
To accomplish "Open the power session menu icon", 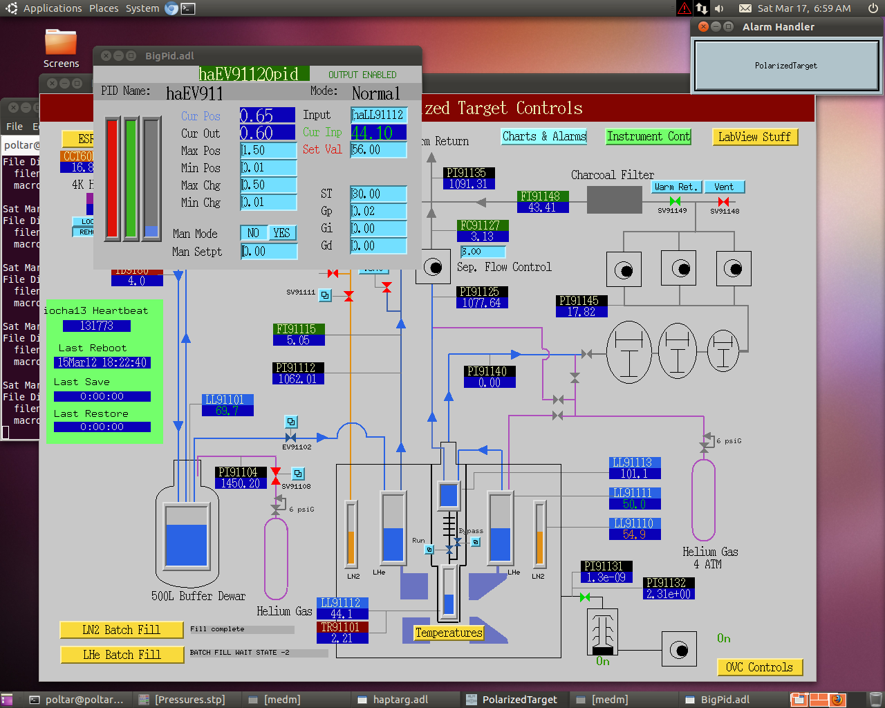I will (x=873, y=8).
